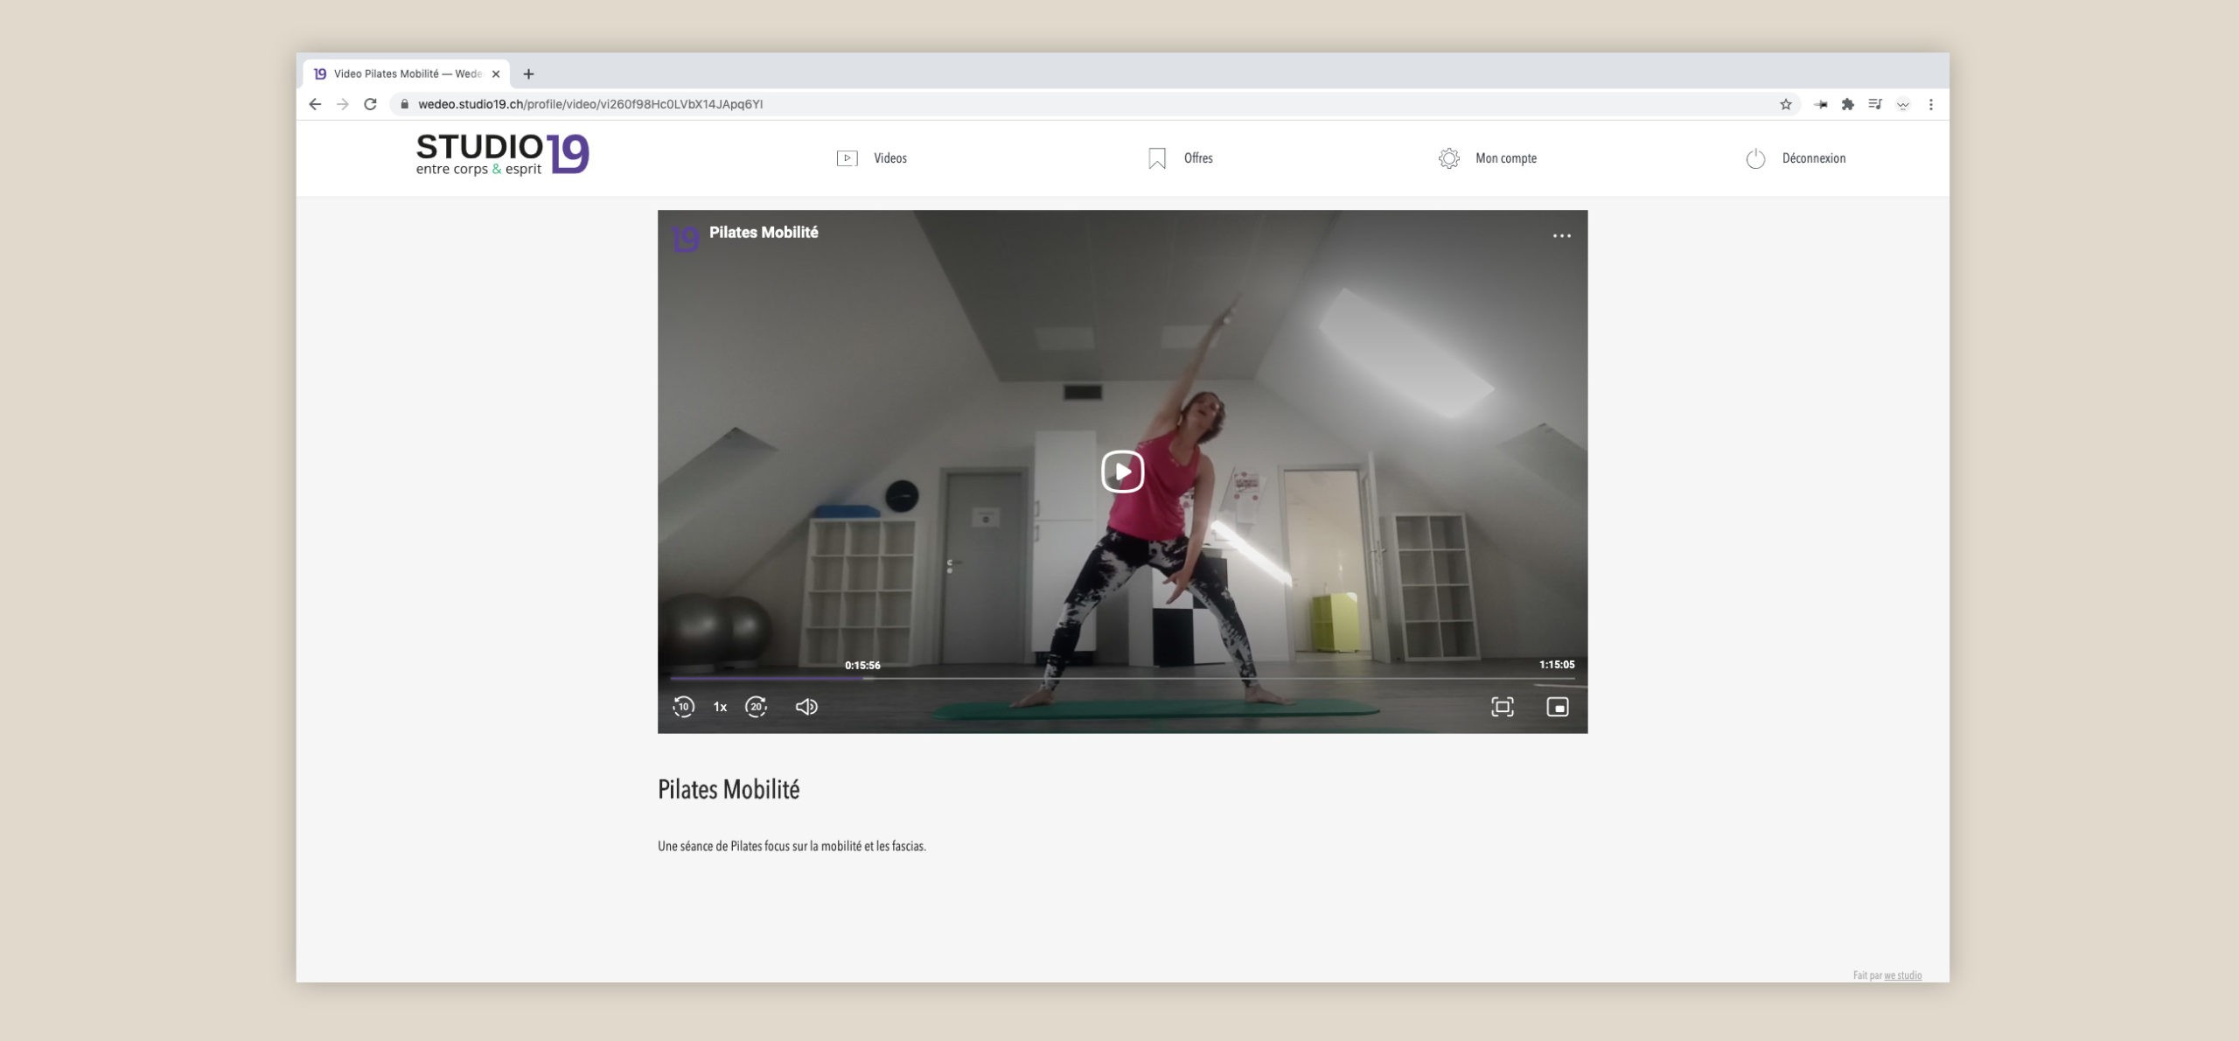Change the 1x playback speed
This screenshot has width=2239, height=1041.
point(720,707)
